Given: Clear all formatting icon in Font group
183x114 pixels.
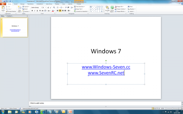Looking at the screenshot, I should 54,7.
